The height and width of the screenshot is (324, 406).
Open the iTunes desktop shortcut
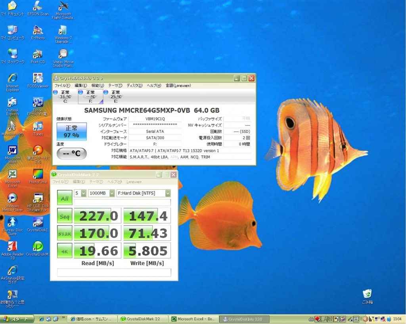point(38,127)
